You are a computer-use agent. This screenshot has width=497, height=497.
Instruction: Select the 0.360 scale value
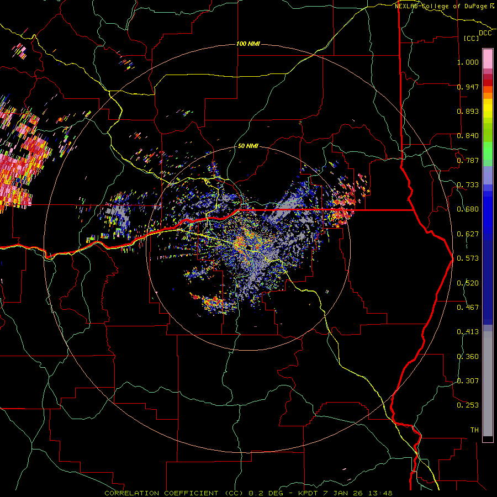coord(468,357)
